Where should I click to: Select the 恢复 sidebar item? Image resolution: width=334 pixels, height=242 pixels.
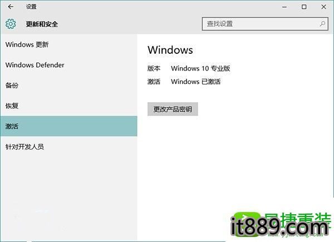pyautogui.click(x=68, y=106)
